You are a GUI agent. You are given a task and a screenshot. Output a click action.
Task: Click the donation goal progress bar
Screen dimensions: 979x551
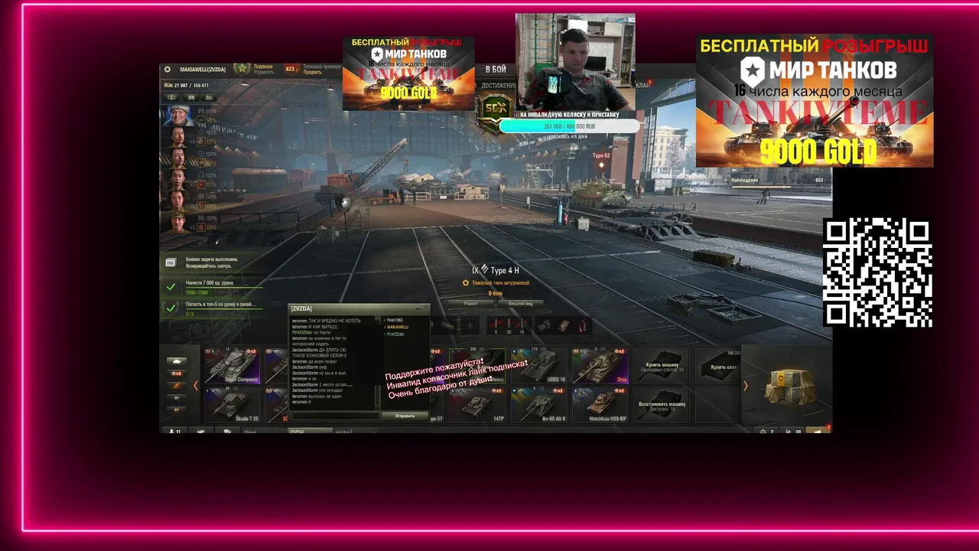tap(569, 126)
